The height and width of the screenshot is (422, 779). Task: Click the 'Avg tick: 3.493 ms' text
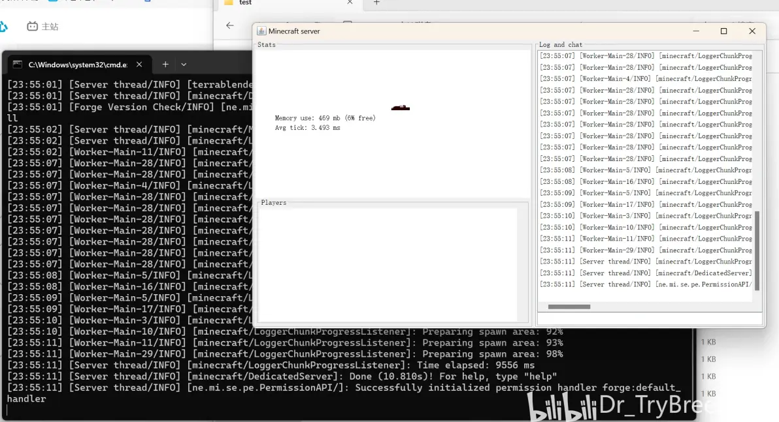pos(308,128)
